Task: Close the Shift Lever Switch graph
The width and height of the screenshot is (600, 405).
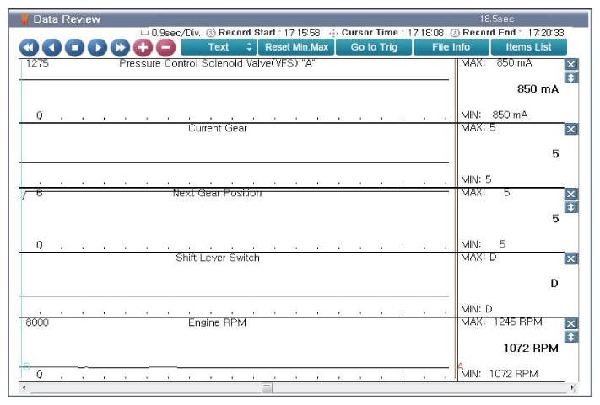Action: click(570, 259)
